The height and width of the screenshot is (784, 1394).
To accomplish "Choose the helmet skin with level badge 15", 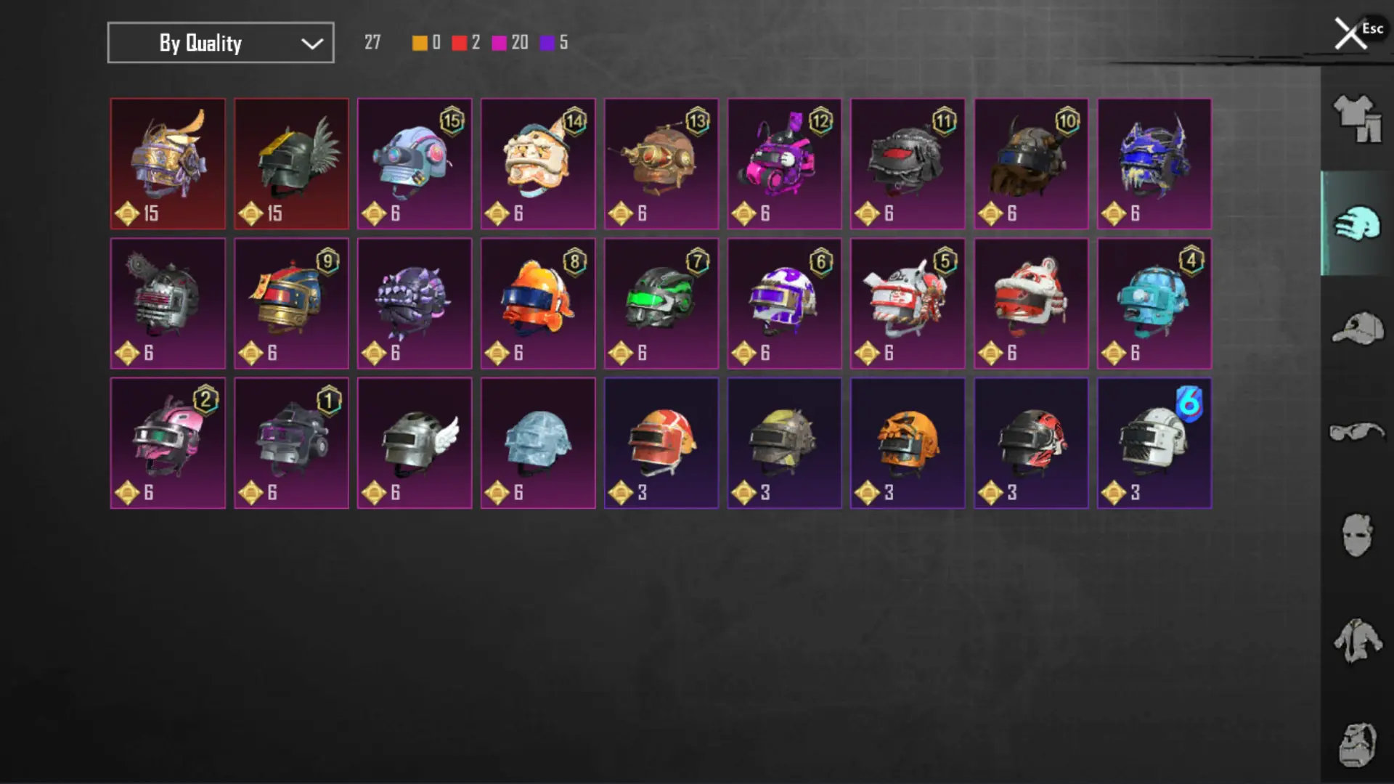I will 415,164.
